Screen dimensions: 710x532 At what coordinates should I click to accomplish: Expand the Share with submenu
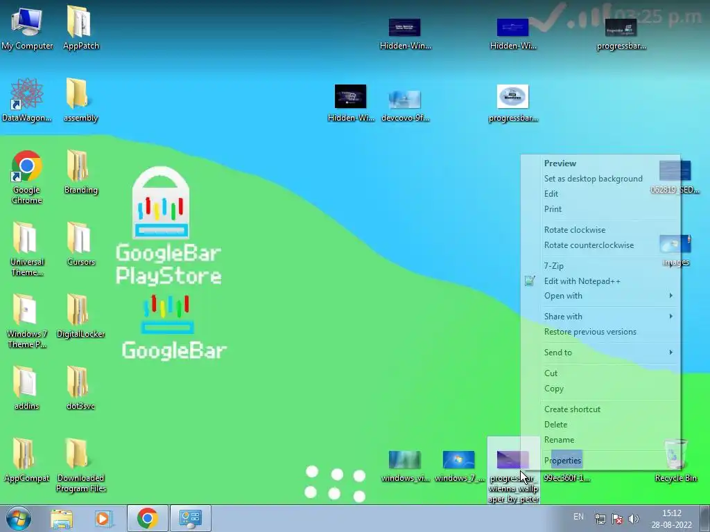point(600,317)
